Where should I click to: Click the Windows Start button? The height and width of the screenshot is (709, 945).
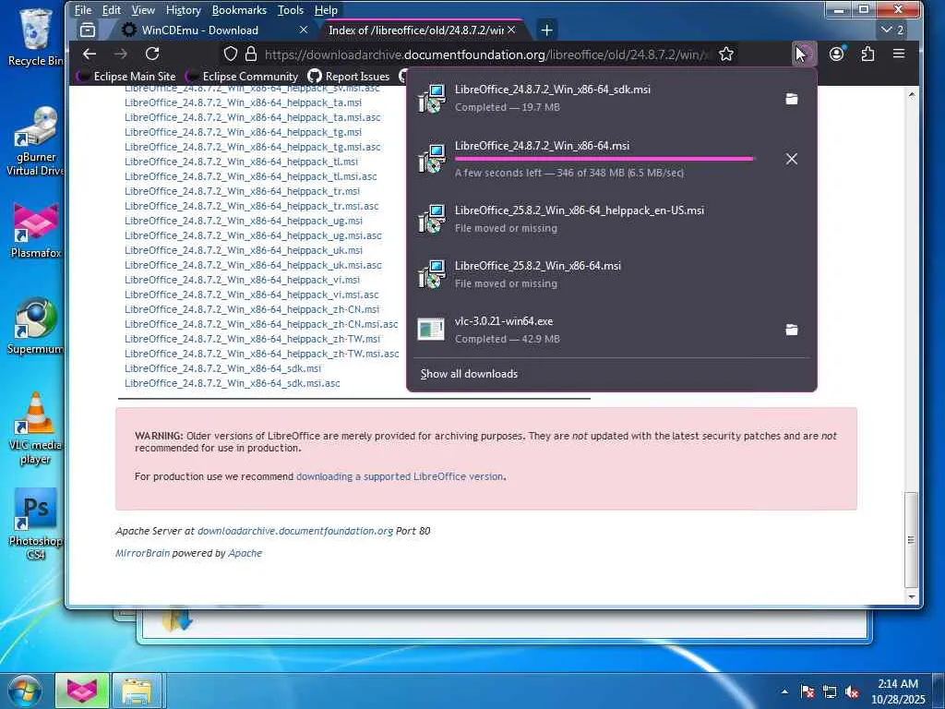click(24, 691)
